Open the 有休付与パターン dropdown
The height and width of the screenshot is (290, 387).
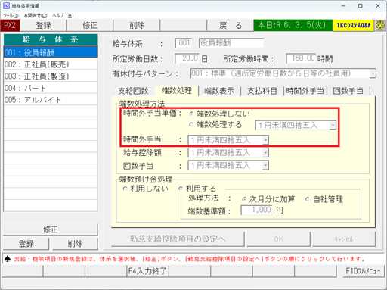[x=373, y=73]
